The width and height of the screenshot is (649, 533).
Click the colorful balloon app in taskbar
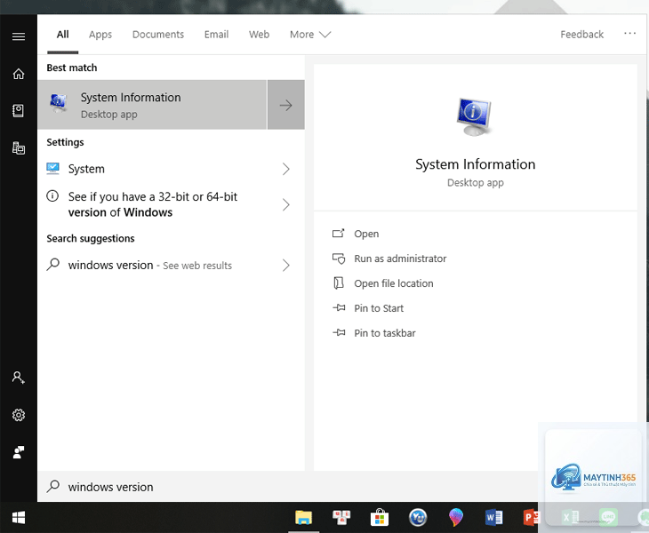pyautogui.click(x=456, y=517)
